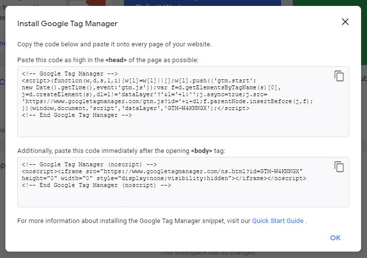The image size is (367, 258).
Task: Click the '<!-- End Google Tag Manager (noscript) -->' line
Action: pyautogui.click(x=96, y=185)
